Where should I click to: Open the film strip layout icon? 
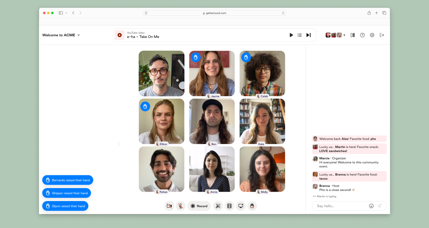229,206
